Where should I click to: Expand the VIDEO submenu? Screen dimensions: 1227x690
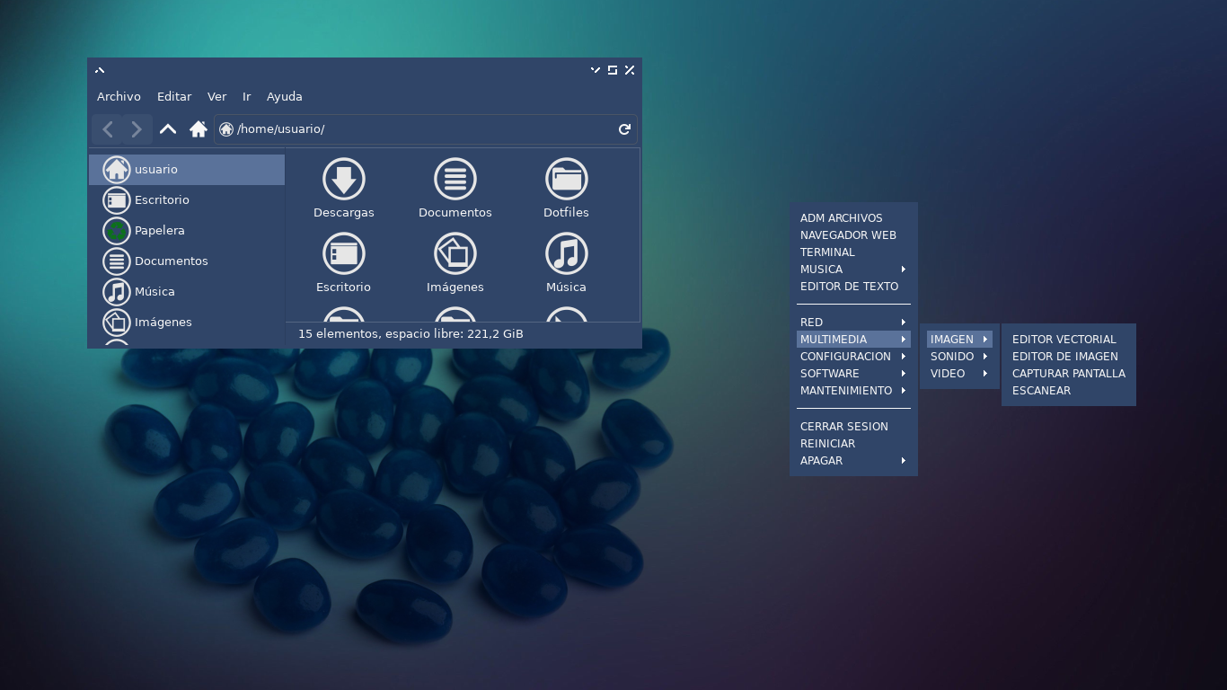click(959, 374)
